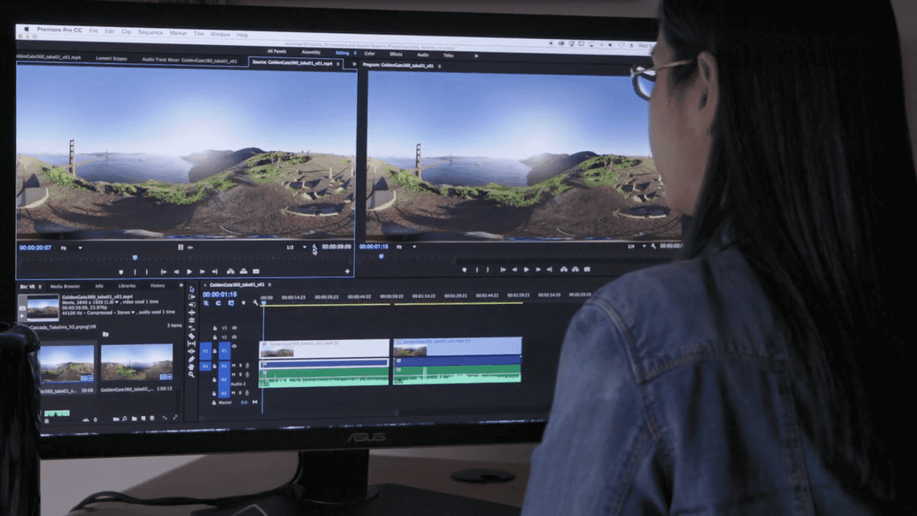Open Program monitor 1/4 resolution dropdown
The width and height of the screenshot is (917, 516).
click(636, 247)
